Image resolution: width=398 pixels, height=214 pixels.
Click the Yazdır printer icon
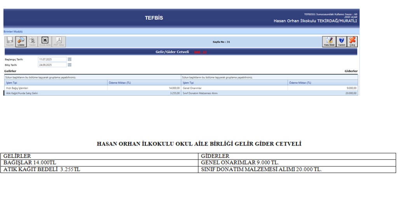(x=32, y=41)
